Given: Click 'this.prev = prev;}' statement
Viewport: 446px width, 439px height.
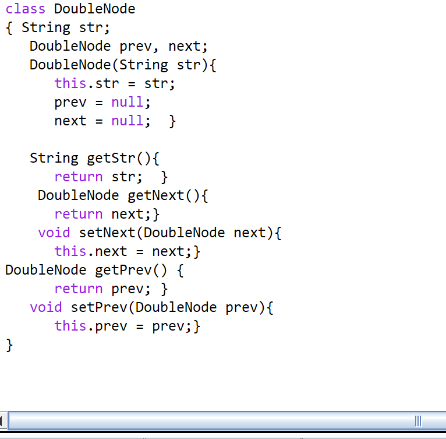Looking at the screenshot, I should pos(128,326).
